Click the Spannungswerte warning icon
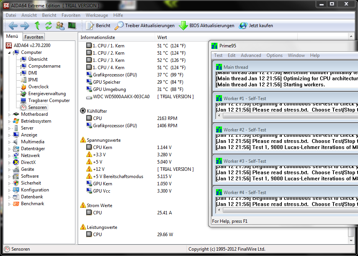The height and width of the screenshot is (256, 358). pos(83,140)
